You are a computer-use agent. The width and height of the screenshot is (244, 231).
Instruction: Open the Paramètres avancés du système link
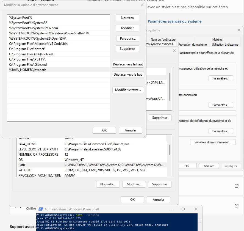click(x=174, y=21)
